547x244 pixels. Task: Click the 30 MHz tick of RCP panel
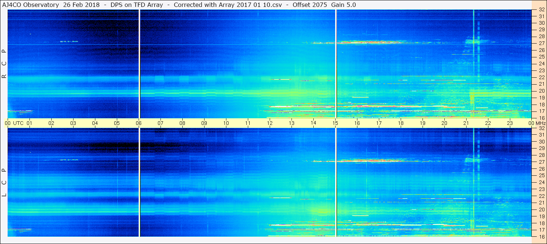click(x=541, y=23)
